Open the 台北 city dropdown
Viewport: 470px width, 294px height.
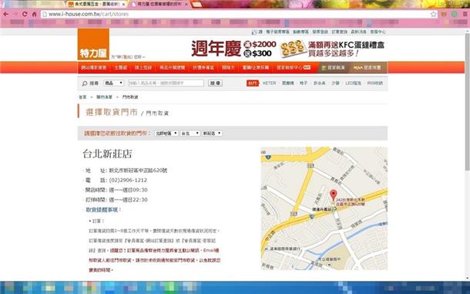[x=190, y=133]
